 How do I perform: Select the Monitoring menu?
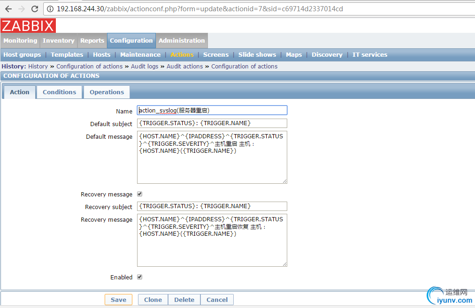[x=20, y=41]
